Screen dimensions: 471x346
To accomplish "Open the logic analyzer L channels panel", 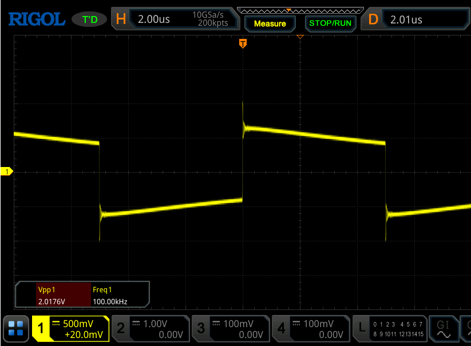I will [x=390, y=329].
